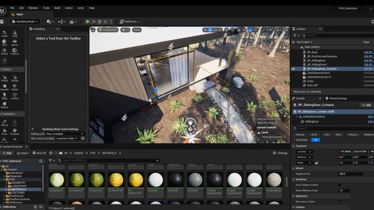Click Content Browser folder search icon
374x210 pixels.
pos(41,161)
